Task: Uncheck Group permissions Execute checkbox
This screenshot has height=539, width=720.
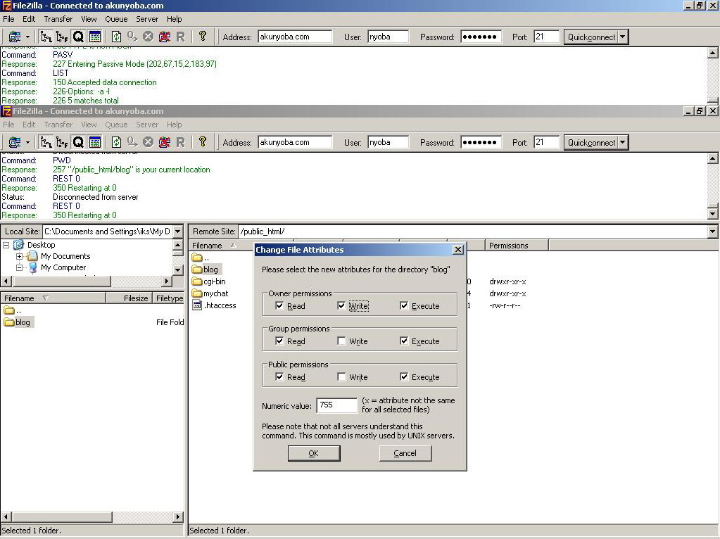Action: click(x=403, y=341)
